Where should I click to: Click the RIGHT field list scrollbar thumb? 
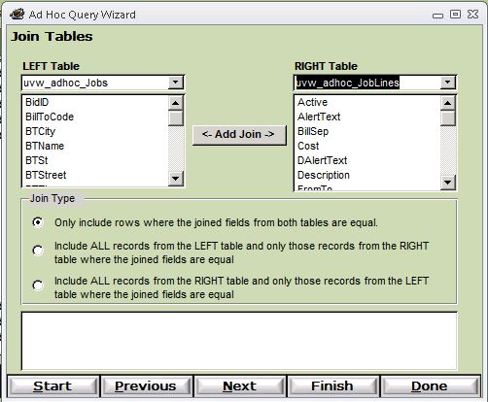448,118
